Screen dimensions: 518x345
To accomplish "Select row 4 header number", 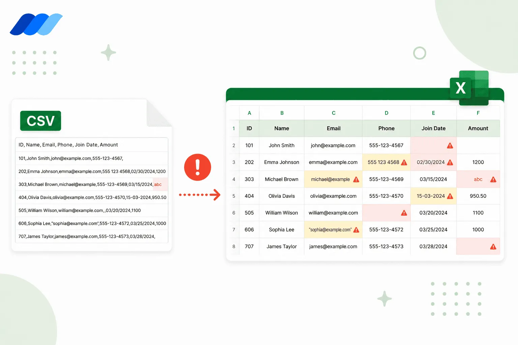I will pos(234,179).
